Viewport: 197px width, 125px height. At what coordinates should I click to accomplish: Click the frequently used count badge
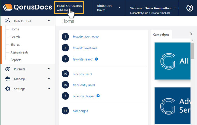click(65, 85)
